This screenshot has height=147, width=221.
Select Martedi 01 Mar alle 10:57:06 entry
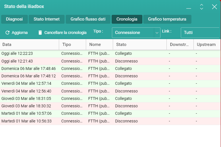tap(110, 114)
